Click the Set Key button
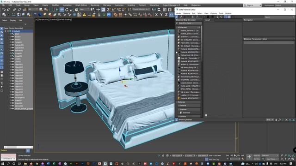The width and height of the screenshot is (296, 166). coord(257,159)
